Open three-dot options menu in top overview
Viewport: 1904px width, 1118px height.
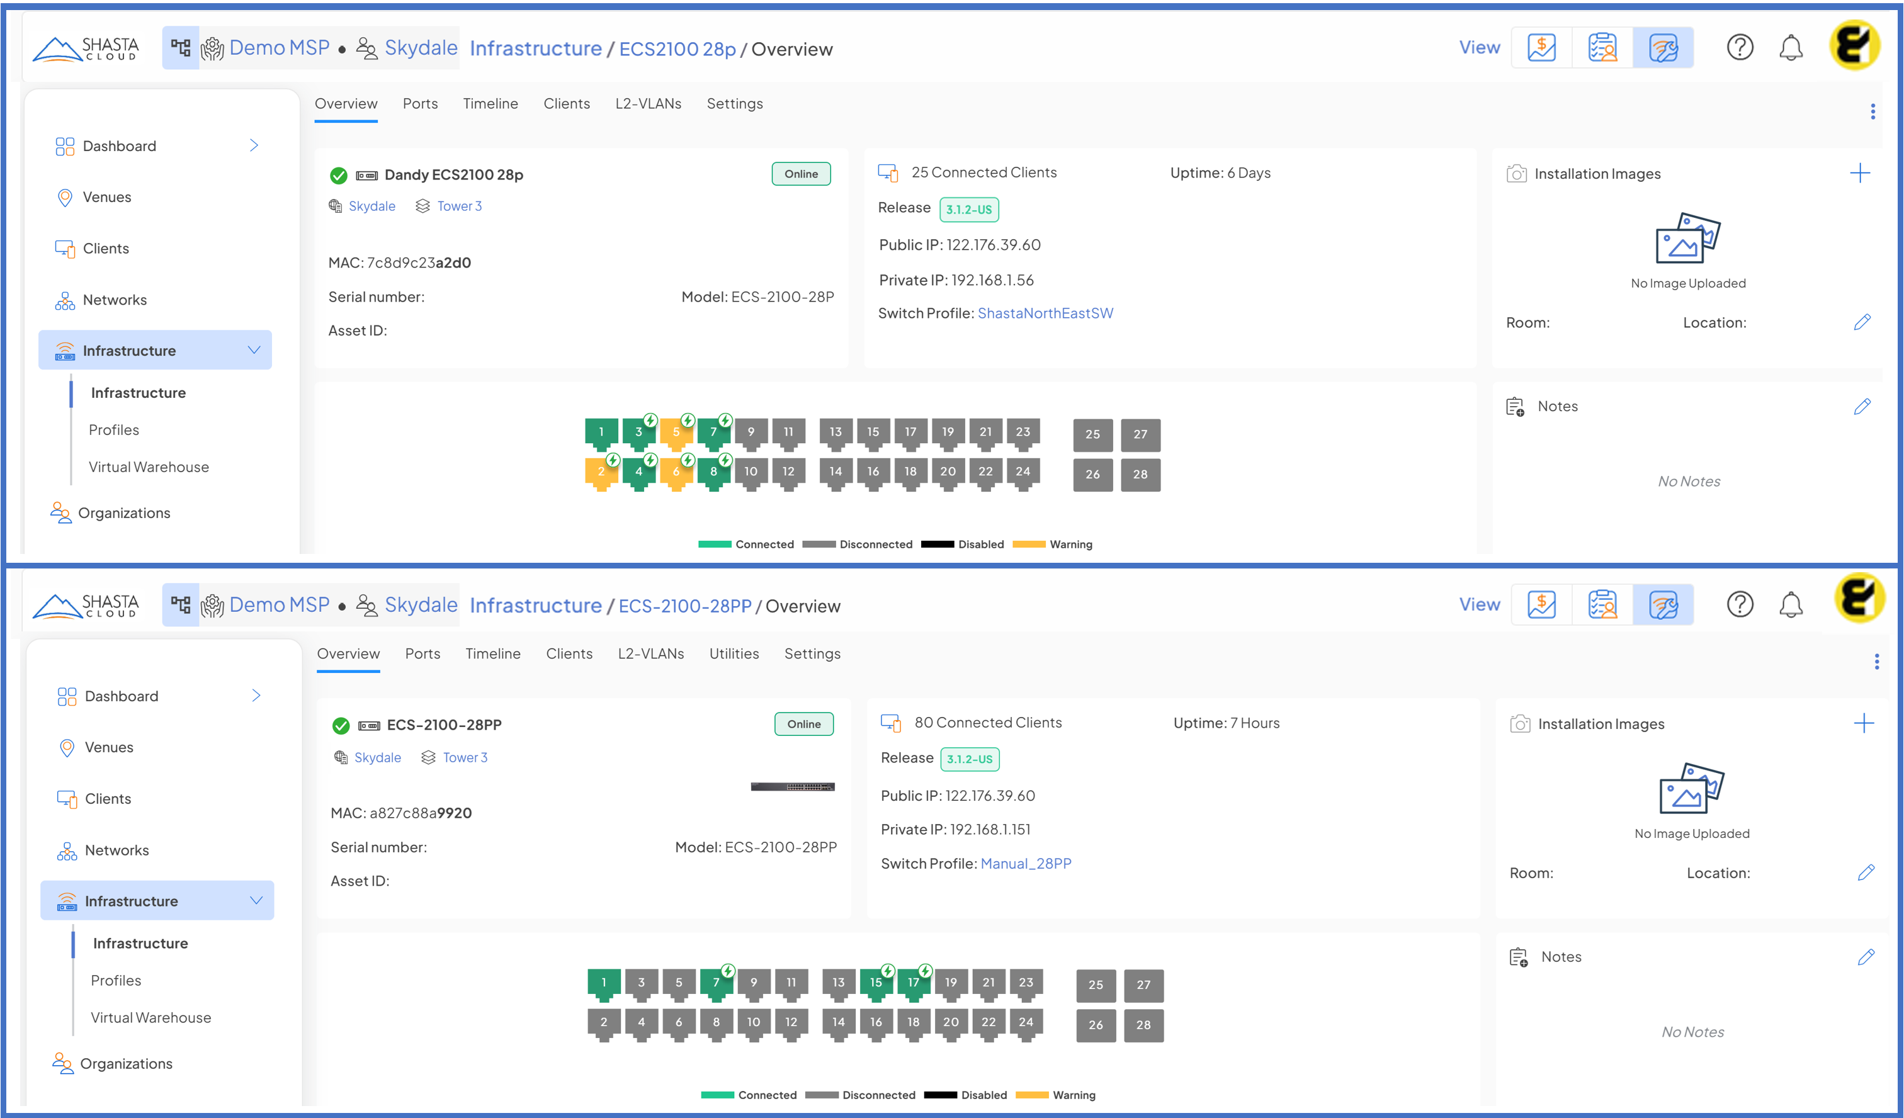1873,112
